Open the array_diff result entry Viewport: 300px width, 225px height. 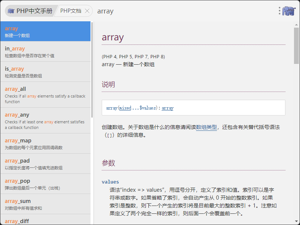45,219
